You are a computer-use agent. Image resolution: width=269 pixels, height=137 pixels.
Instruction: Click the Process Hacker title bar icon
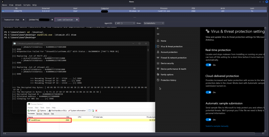[29, 104]
